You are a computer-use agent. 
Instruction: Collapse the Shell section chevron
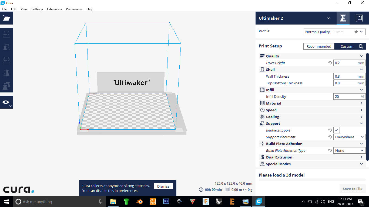[x=361, y=70]
